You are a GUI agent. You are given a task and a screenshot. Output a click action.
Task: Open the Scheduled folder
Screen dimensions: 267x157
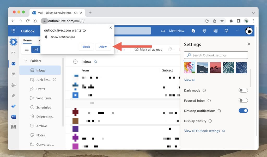tap(40, 107)
